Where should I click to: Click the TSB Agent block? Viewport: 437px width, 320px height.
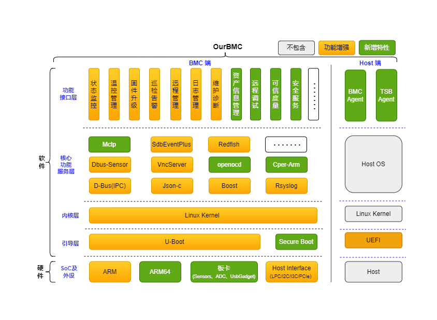[x=386, y=95]
